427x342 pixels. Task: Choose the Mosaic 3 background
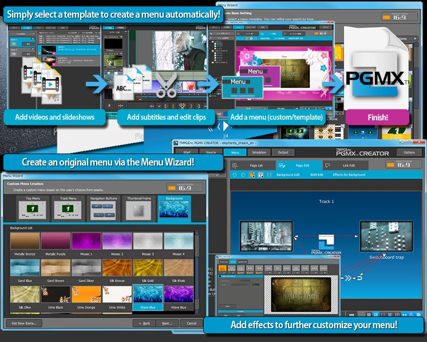148,244
